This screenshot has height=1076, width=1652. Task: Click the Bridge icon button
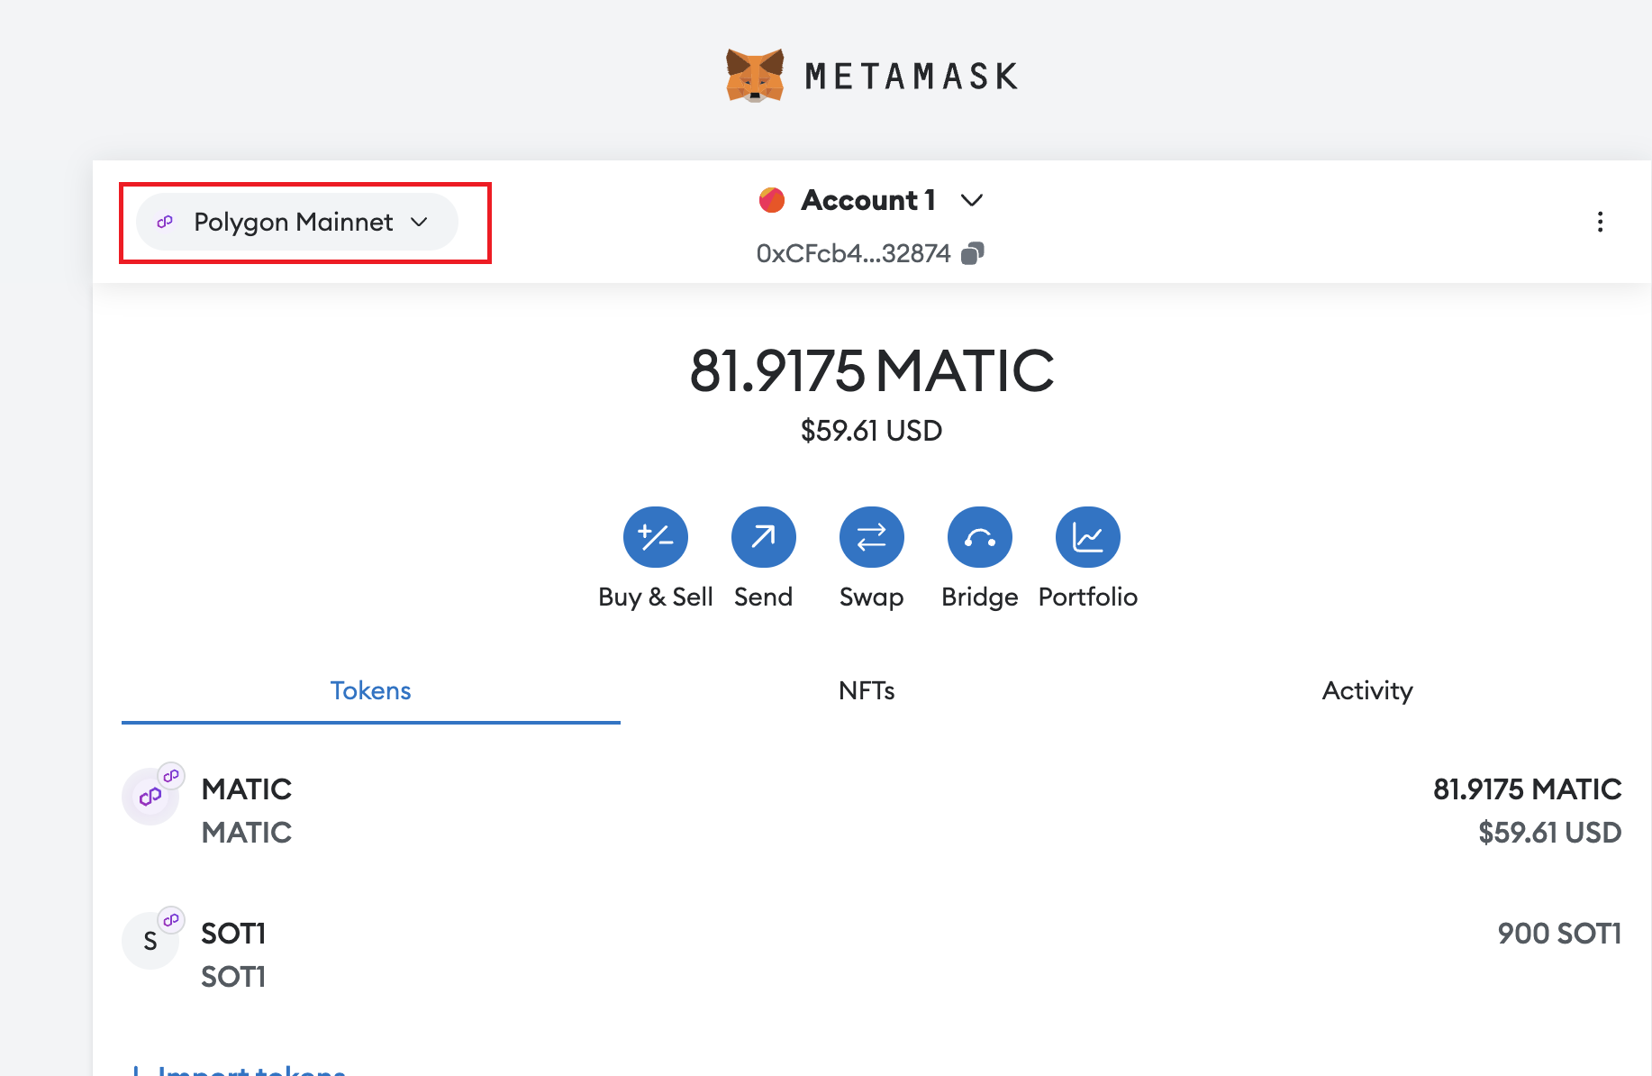pyautogui.click(x=979, y=538)
